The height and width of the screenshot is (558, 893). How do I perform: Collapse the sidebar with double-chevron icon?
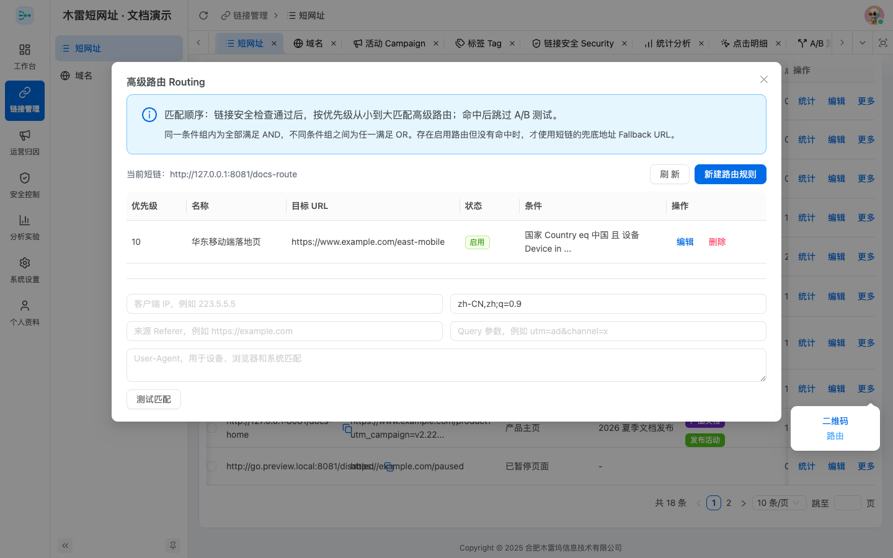coord(65,546)
